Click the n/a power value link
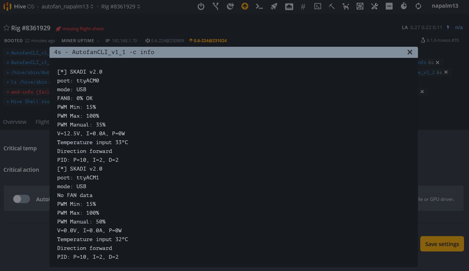The height and width of the screenshot is (271, 469). click(459, 28)
